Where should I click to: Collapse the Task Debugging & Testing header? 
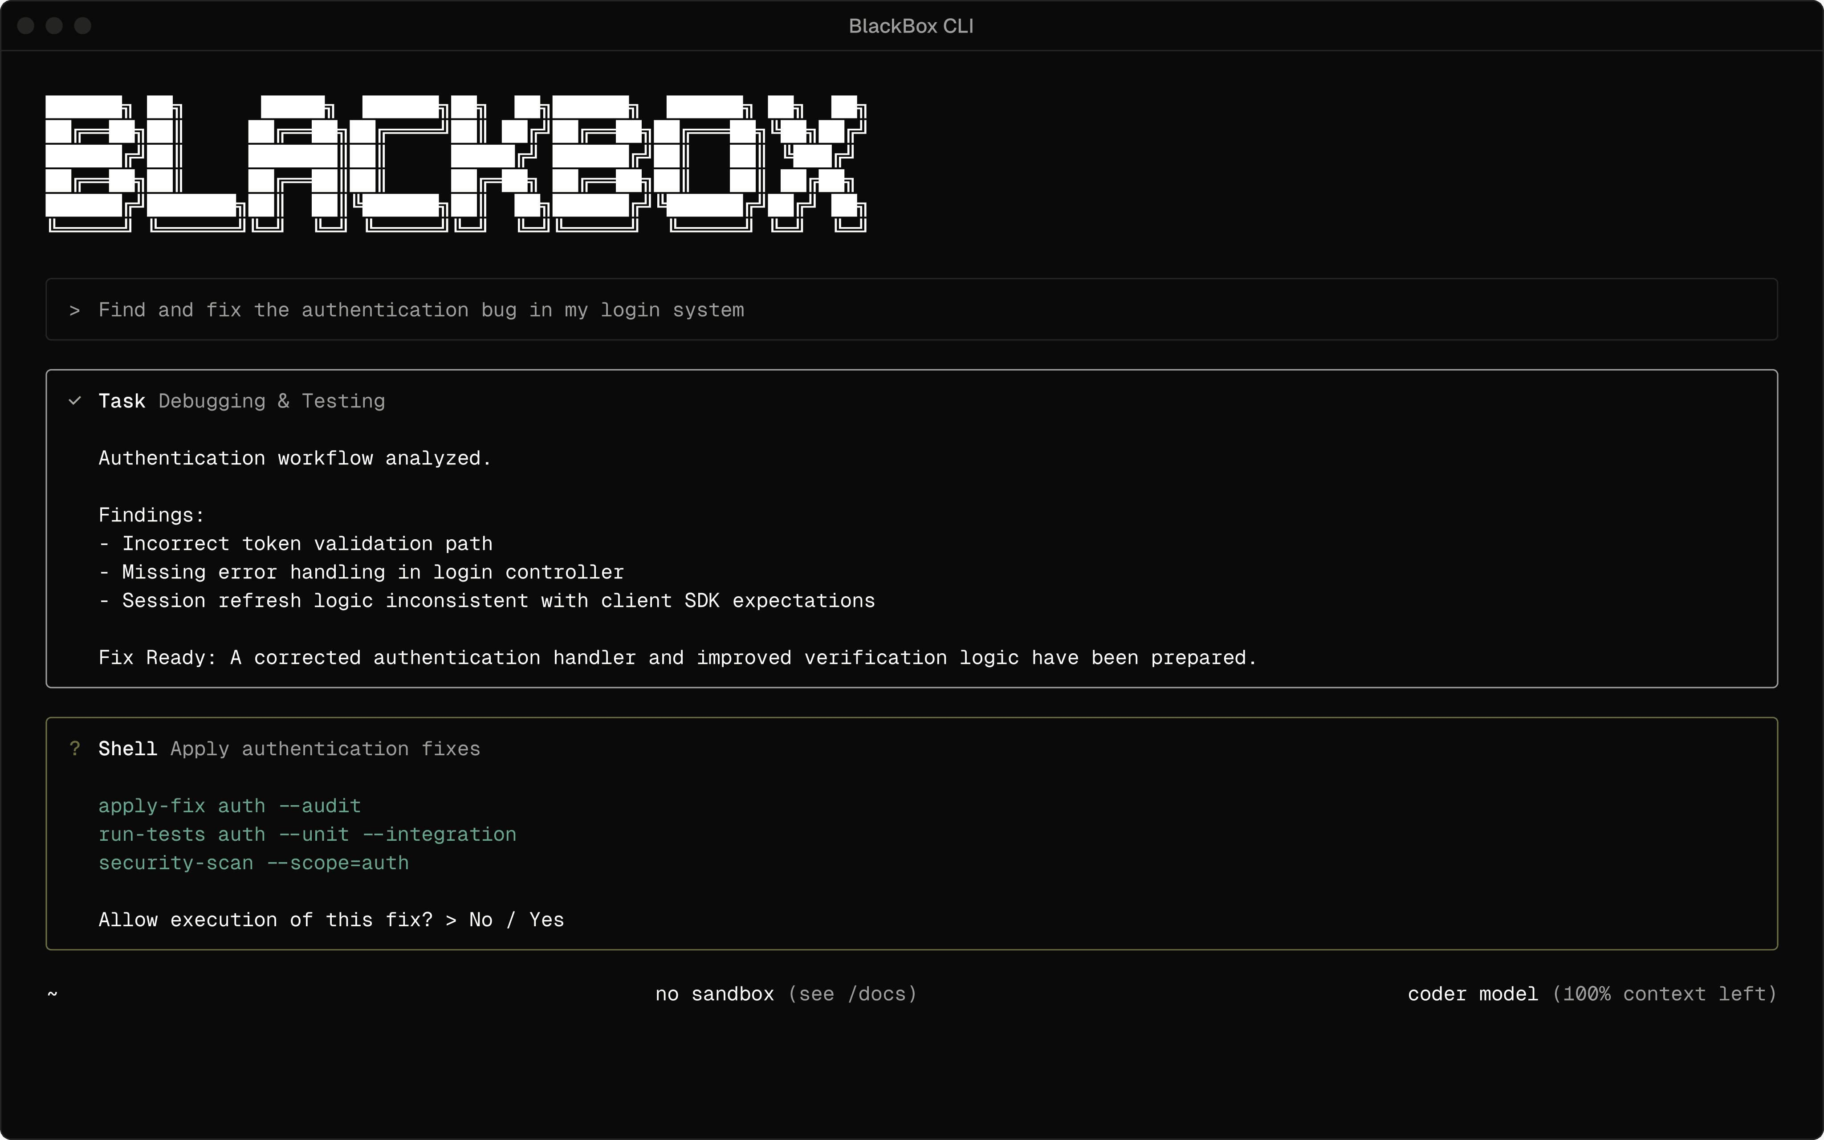click(241, 401)
